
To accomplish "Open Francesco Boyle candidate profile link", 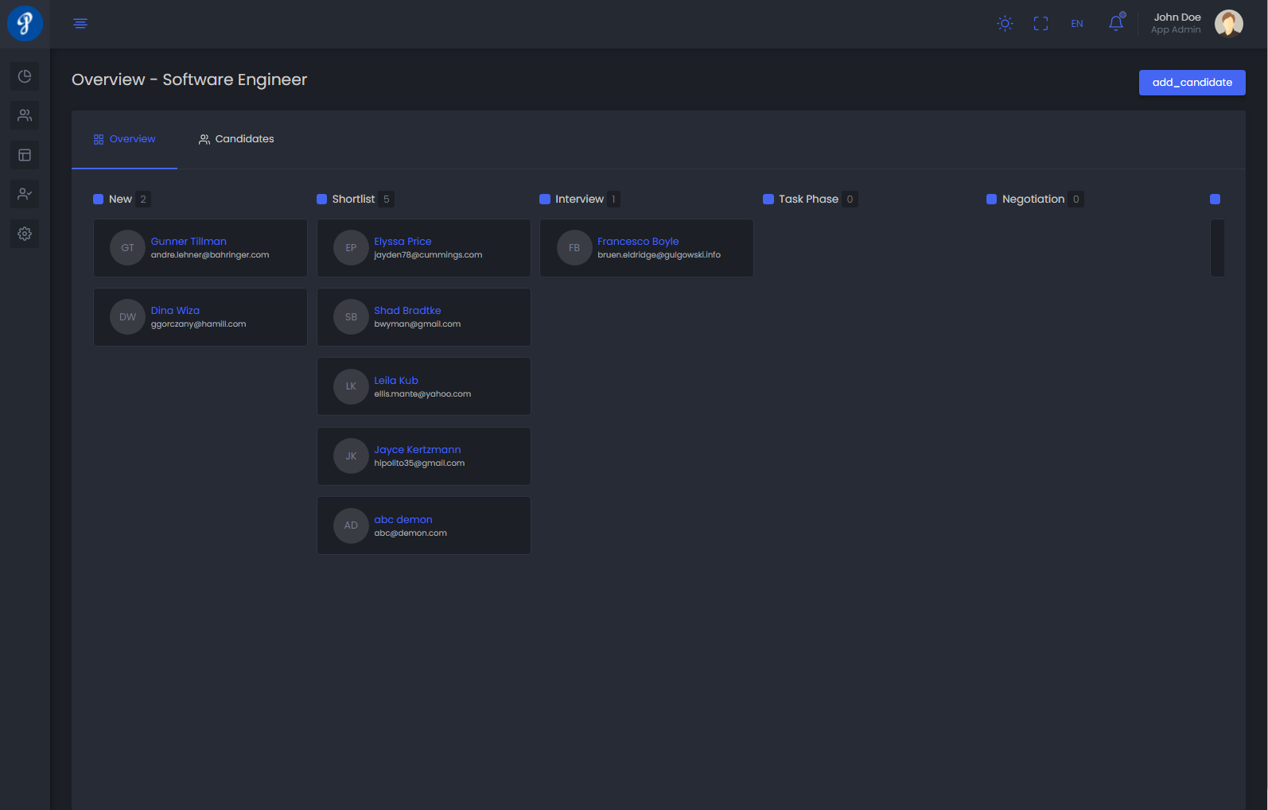I will (638, 242).
